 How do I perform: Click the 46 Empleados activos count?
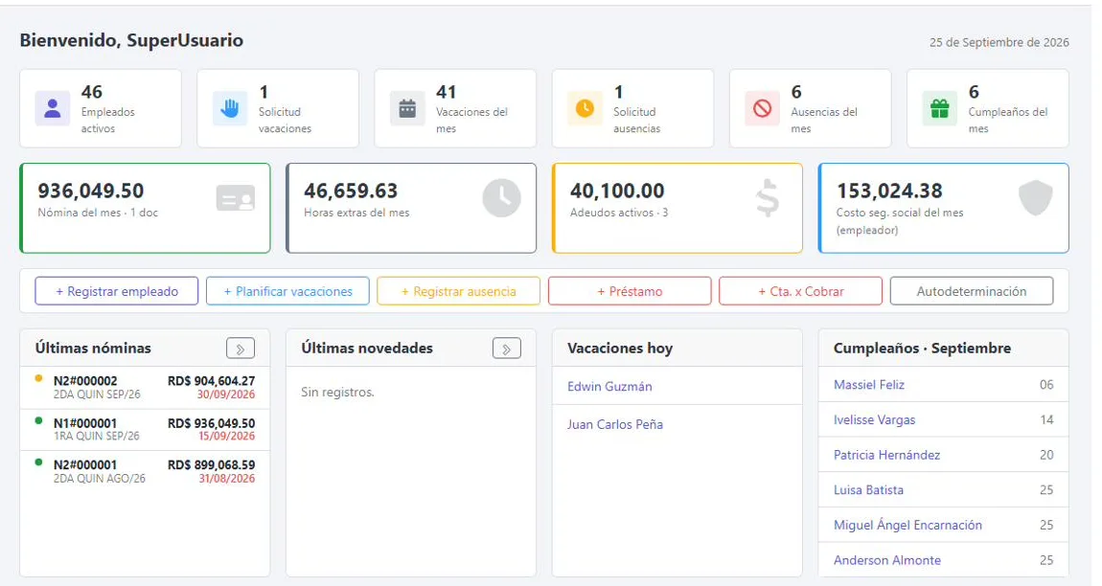tap(91, 92)
